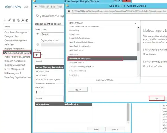Remove a member with the Members minus icon

coord(41,92)
